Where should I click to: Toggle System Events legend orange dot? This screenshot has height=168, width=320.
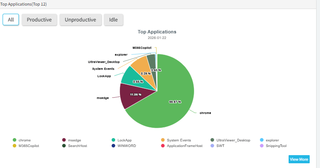click(163, 140)
